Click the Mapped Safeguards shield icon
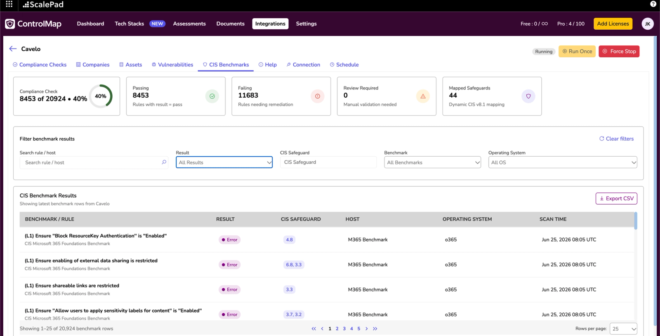The height and width of the screenshot is (336, 660). (x=528, y=96)
